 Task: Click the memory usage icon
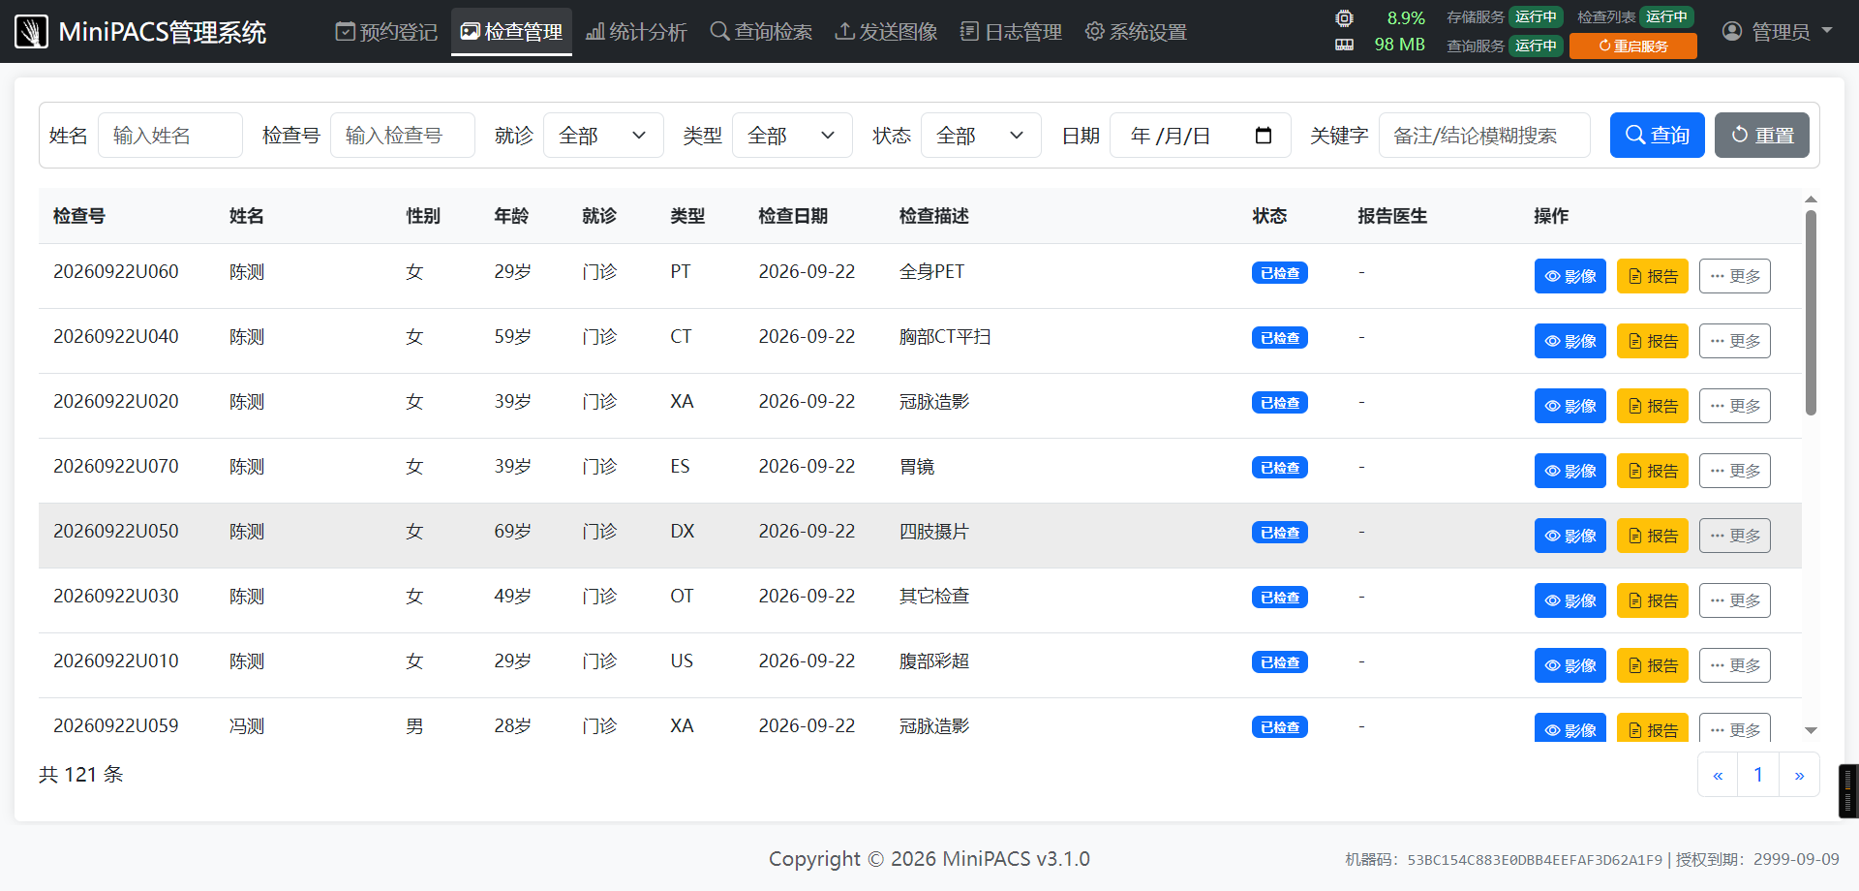click(x=1344, y=45)
